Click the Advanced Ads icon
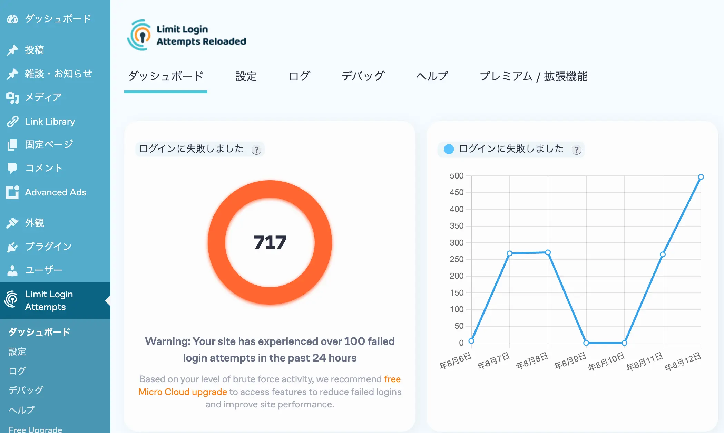Screen dimensions: 724x433 [x=12, y=192]
